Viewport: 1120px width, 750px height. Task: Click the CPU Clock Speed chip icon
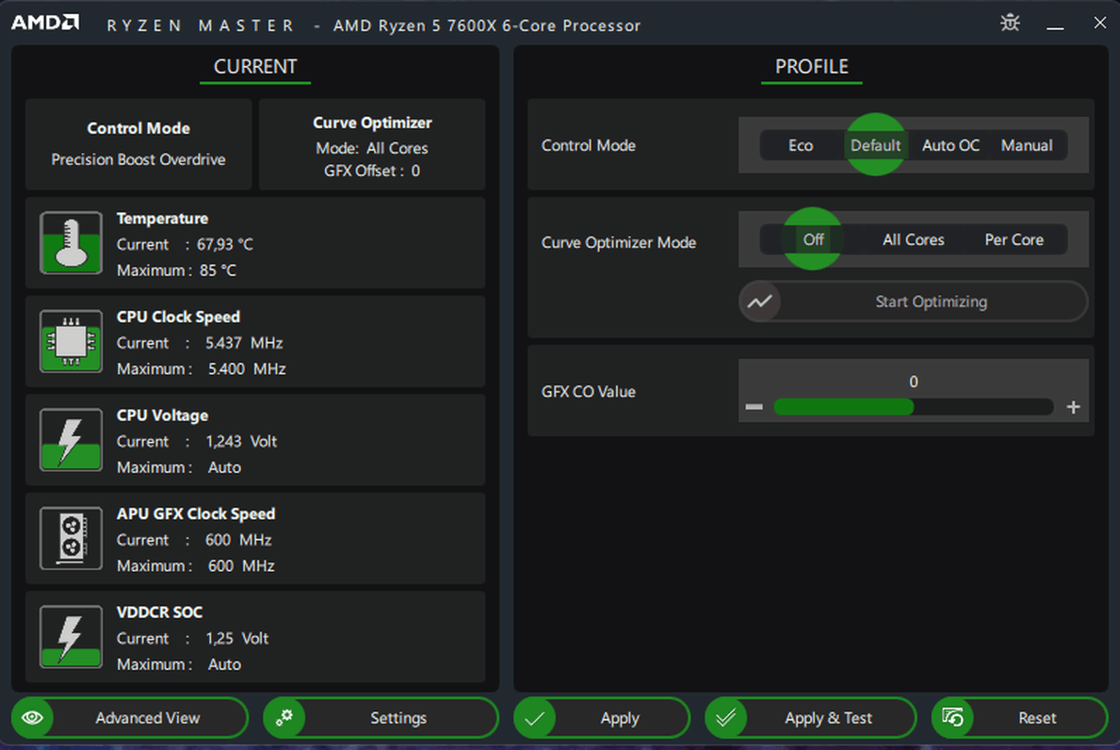[71, 341]
